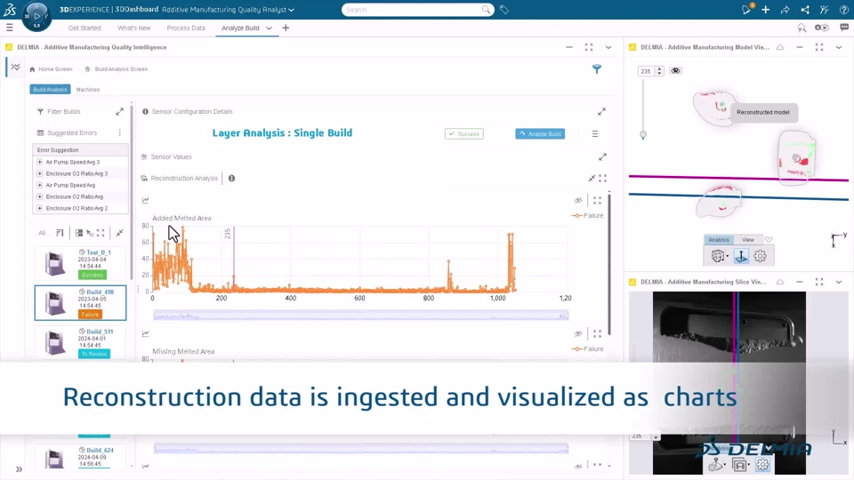854x480 pixels.
Task: Click the Reconstruction Analysis info icon
Action: (231, 178)
